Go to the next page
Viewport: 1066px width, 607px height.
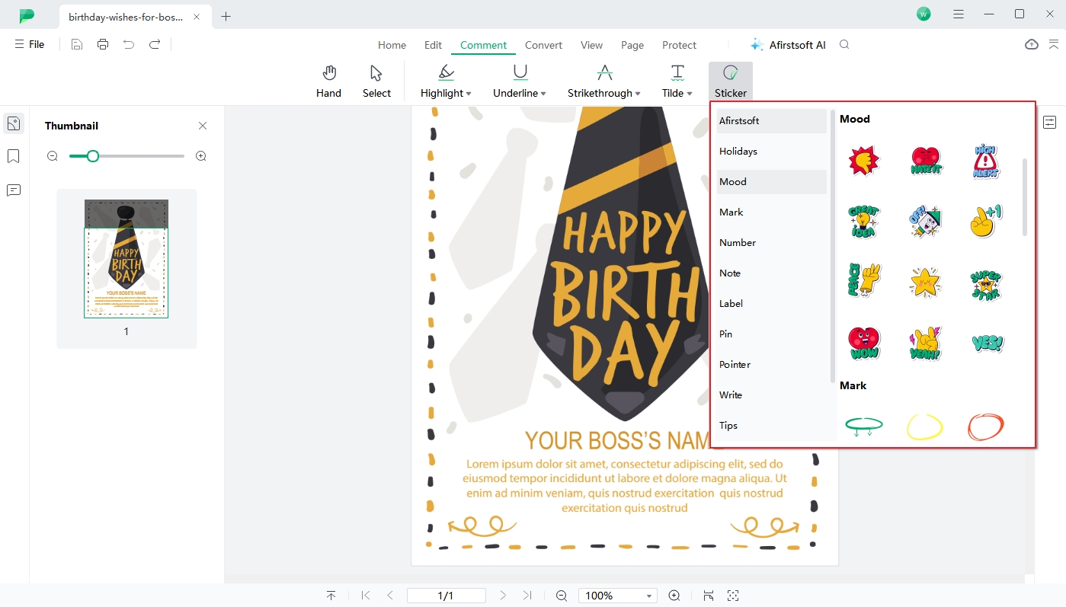503,596
